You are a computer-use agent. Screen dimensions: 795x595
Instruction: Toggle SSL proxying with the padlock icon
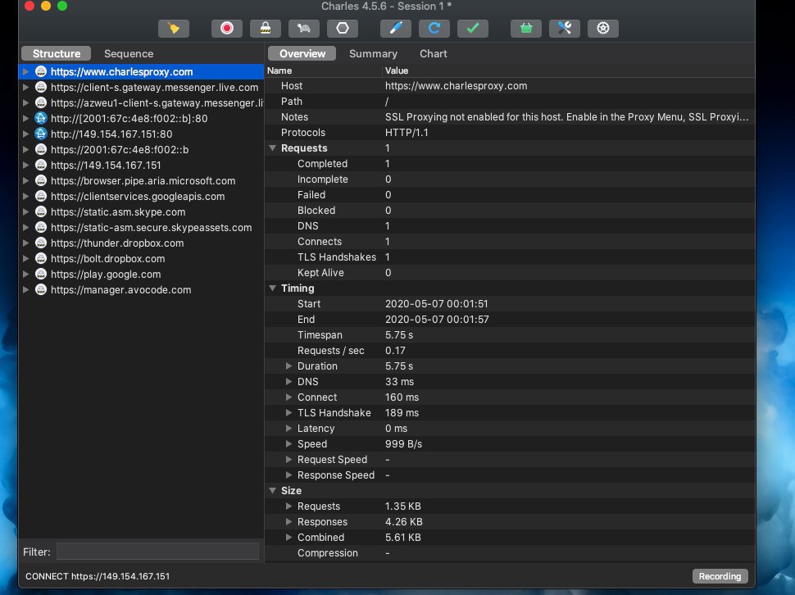[266, 29]
